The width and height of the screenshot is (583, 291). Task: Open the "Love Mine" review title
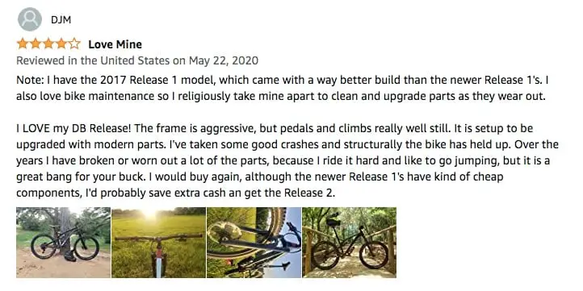pos(115,44)
